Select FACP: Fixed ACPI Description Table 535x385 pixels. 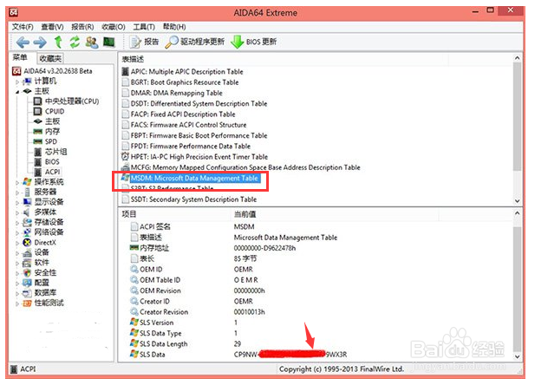(179, 114)
